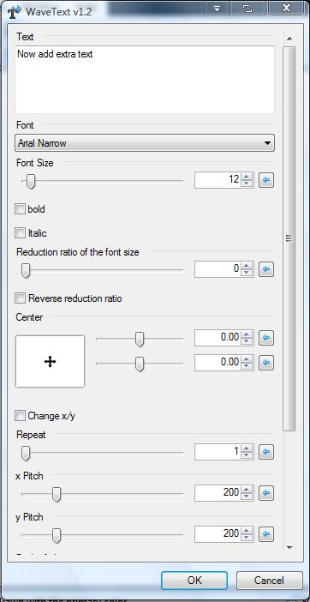The image size is (310, 602).
Task: Enable the bold checkbox
Action: 20,209
